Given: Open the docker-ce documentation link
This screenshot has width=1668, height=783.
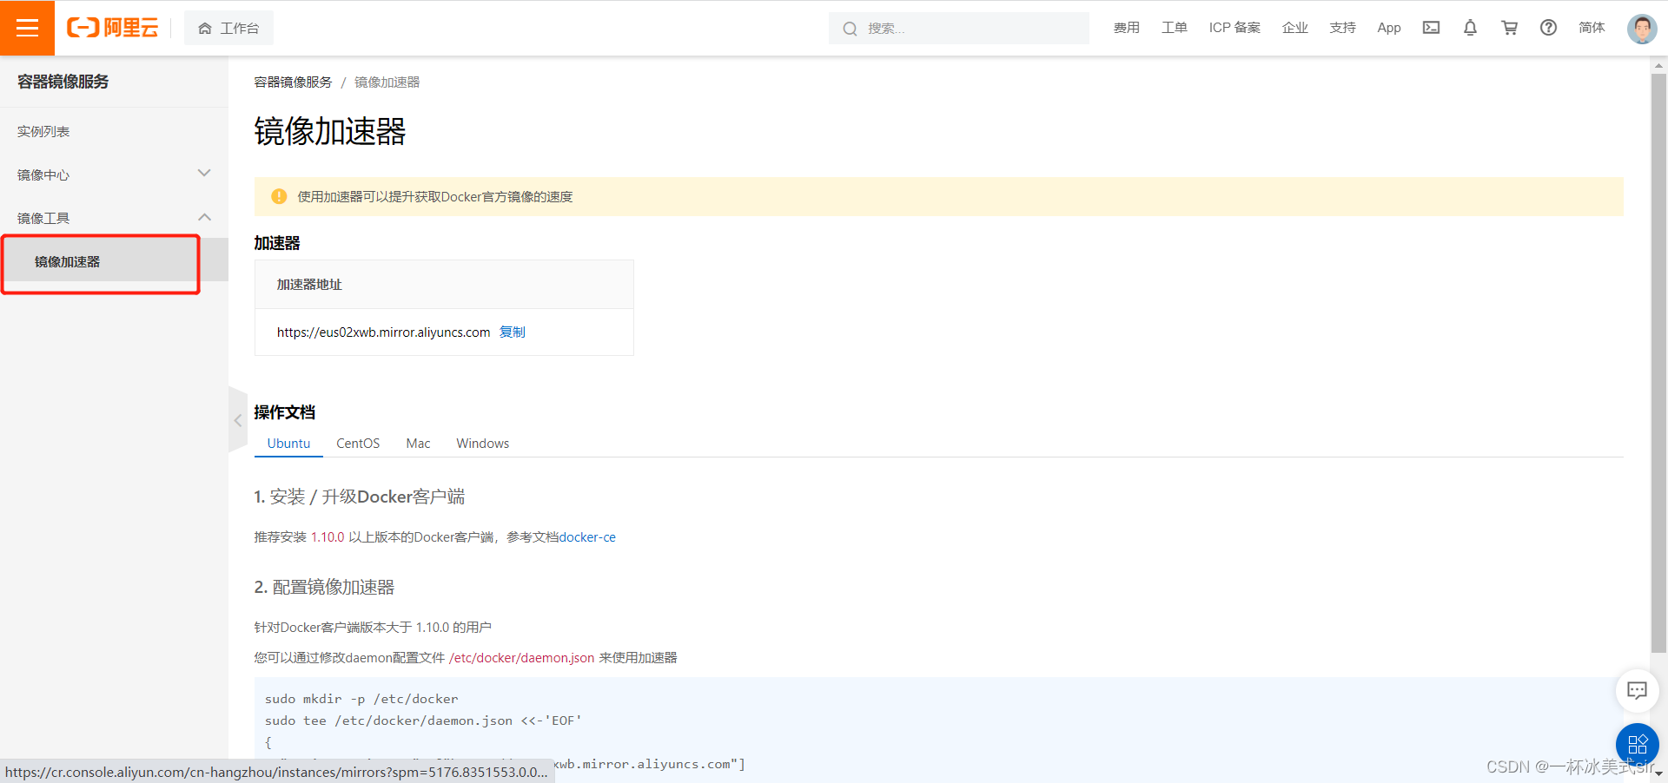Looking at the screenshot, I should click(x=587, y=536).
